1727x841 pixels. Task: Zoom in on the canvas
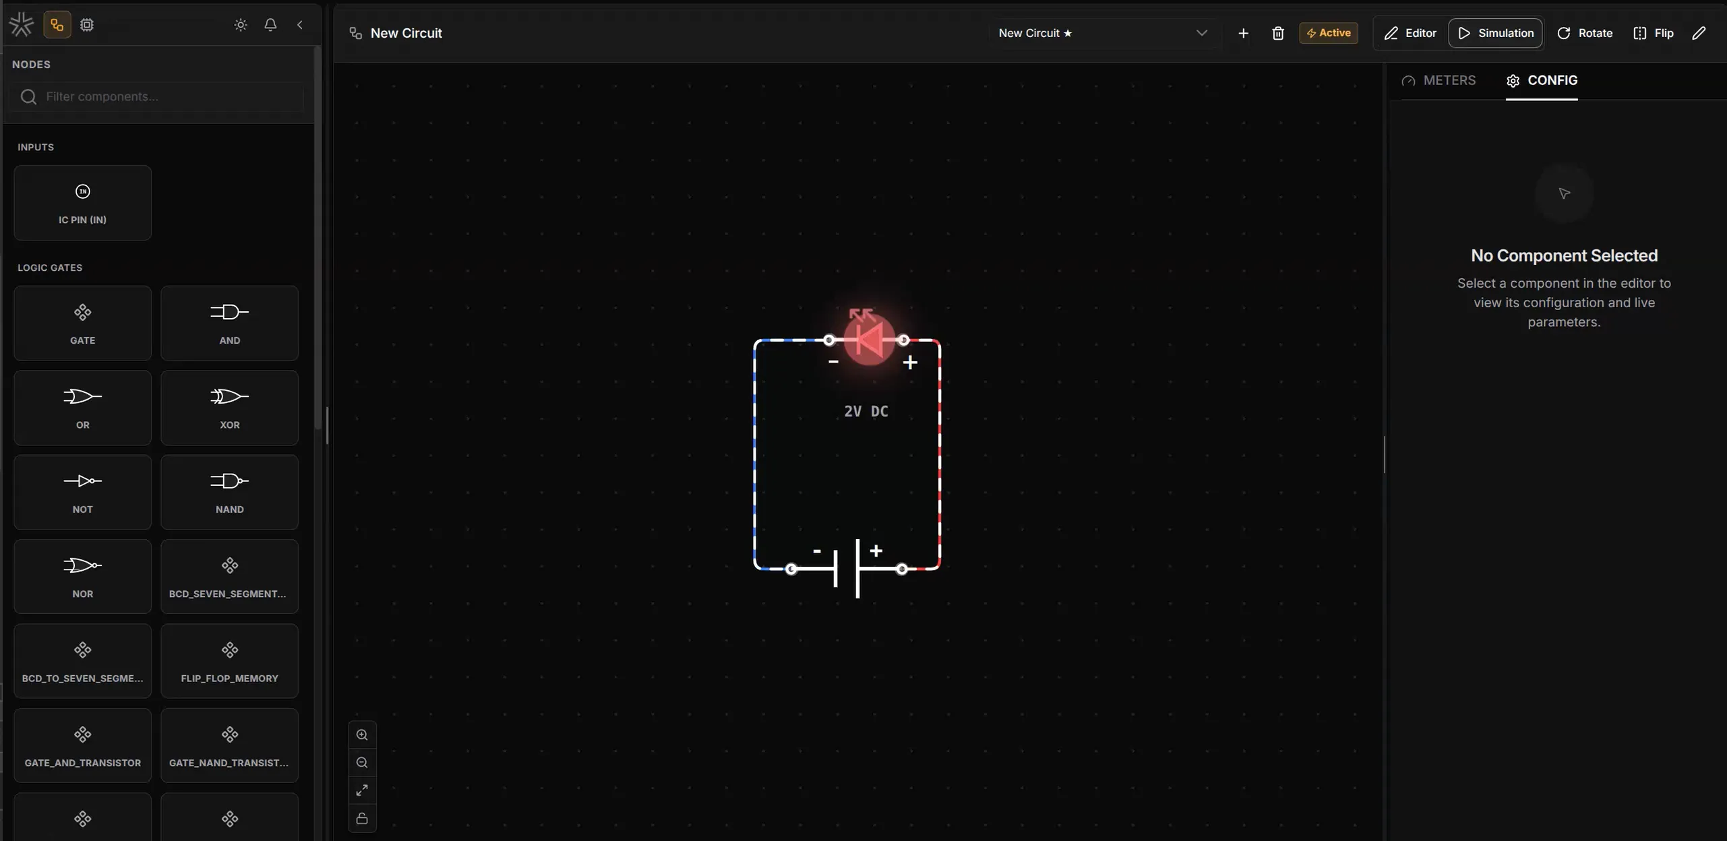click(x=362, y=735)
